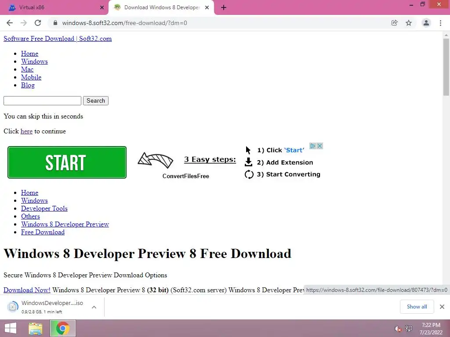450x337 pixels.
Task: Close the ad with its X icon
Action: coord(319,146)
